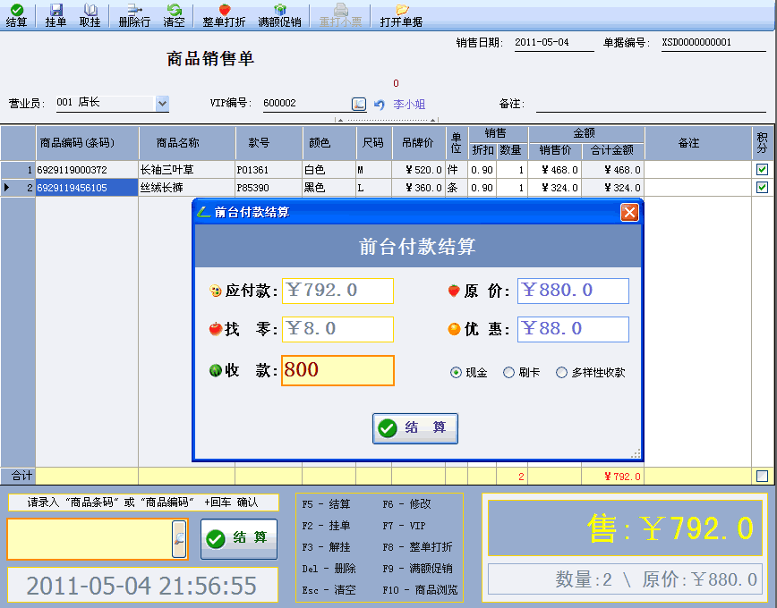Click the 收款 amount received field
Image resolution: width=777 pixels, height=608 pixels.
[x=337, y=370]
